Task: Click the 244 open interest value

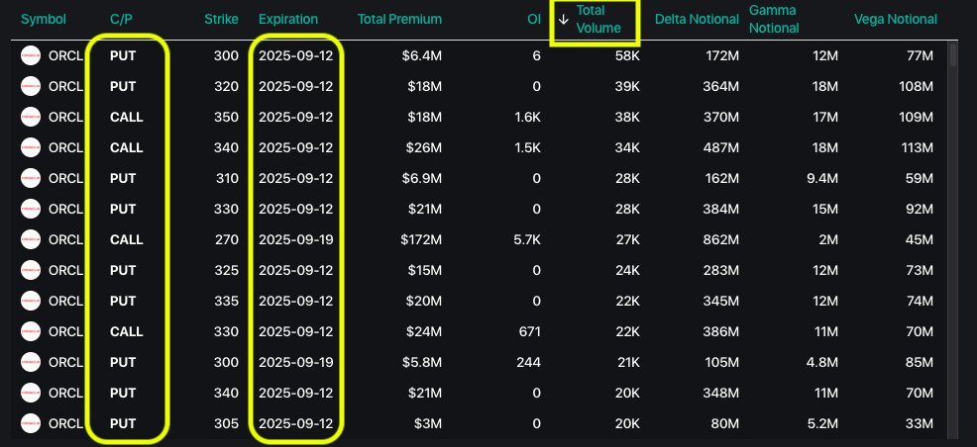Action: (x=528, y=363)
